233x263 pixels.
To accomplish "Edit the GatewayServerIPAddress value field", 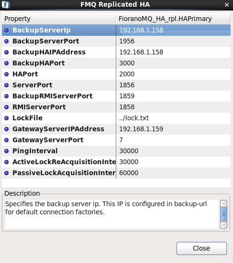I will [x=173, y=129].
